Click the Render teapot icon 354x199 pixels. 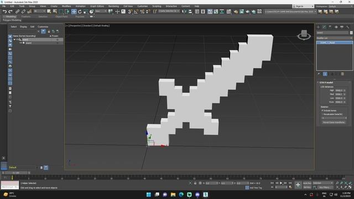click(x=248, y=12)
